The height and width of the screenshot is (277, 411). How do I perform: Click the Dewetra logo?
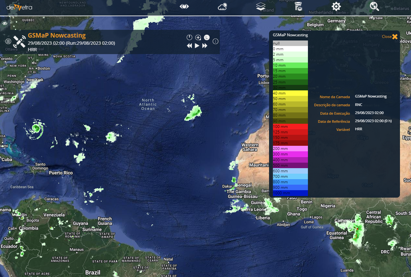19,7
